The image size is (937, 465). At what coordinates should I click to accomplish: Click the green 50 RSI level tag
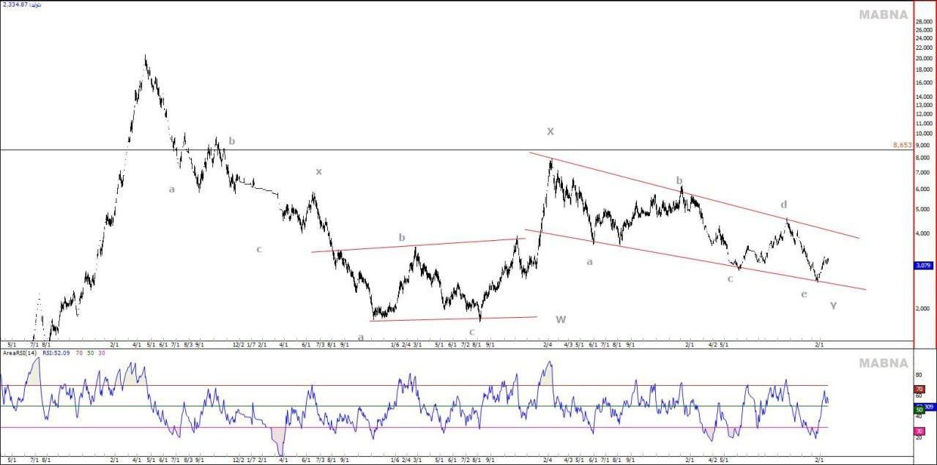(919, 409)
